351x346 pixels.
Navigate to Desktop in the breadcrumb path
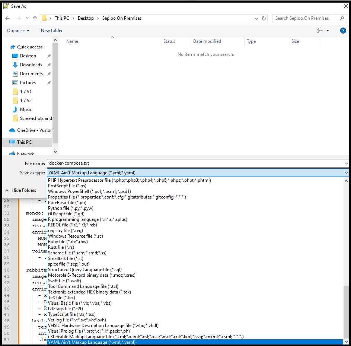[x=86, y=18]
